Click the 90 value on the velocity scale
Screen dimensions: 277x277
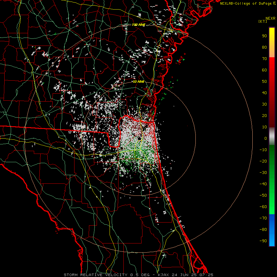pos(264,36)
